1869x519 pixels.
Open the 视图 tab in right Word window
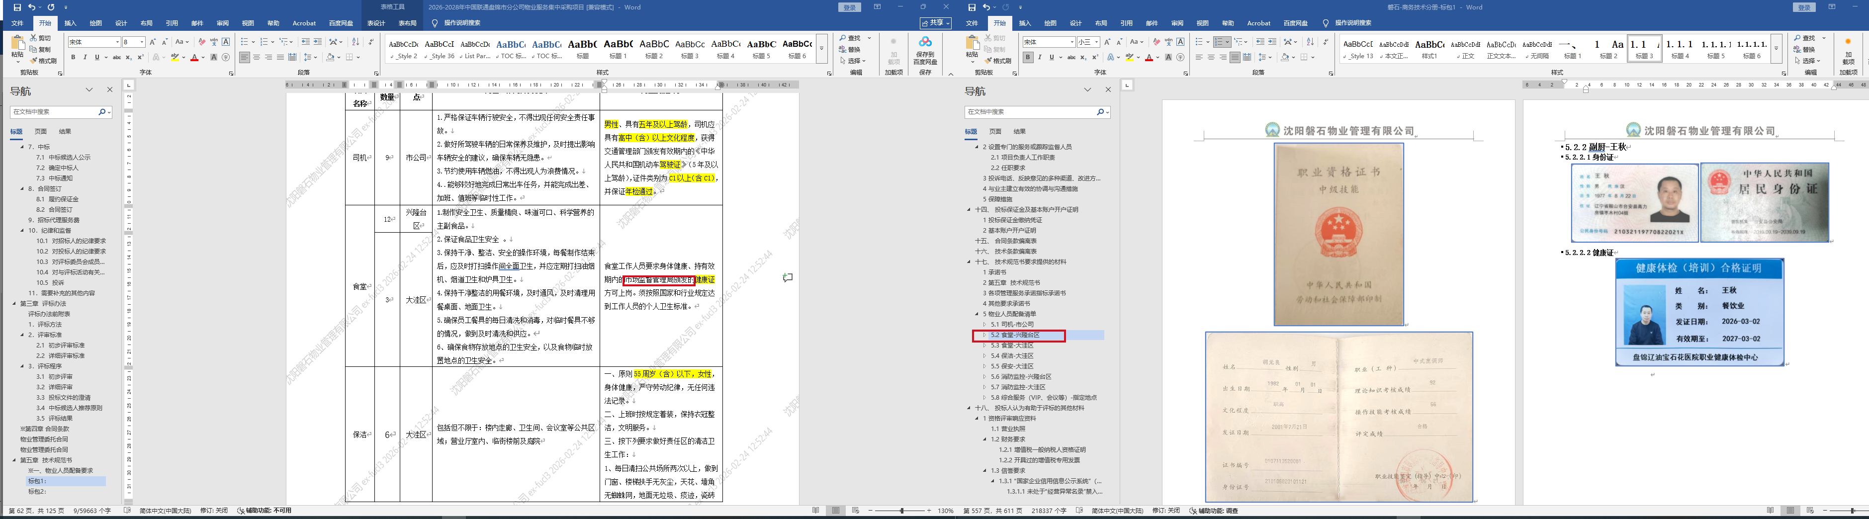click(x=1203, y=23)
